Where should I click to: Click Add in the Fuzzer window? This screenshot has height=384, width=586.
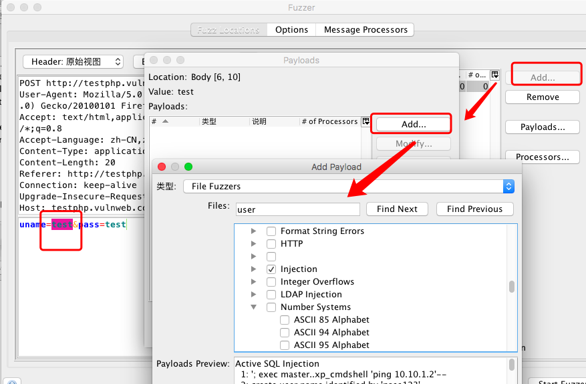point(543,77)
